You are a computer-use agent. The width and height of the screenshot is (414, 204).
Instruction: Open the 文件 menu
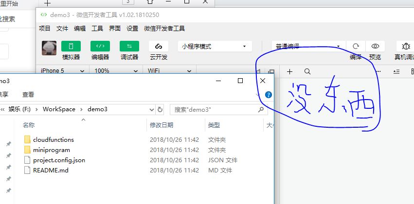62,29
